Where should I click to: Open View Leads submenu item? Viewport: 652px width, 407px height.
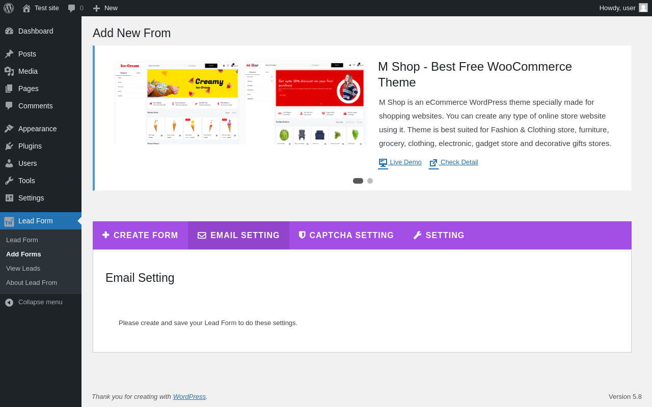click(23, 268)
